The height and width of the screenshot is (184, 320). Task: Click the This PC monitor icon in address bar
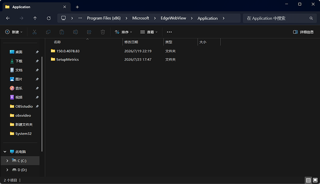(x=64, y=18)
